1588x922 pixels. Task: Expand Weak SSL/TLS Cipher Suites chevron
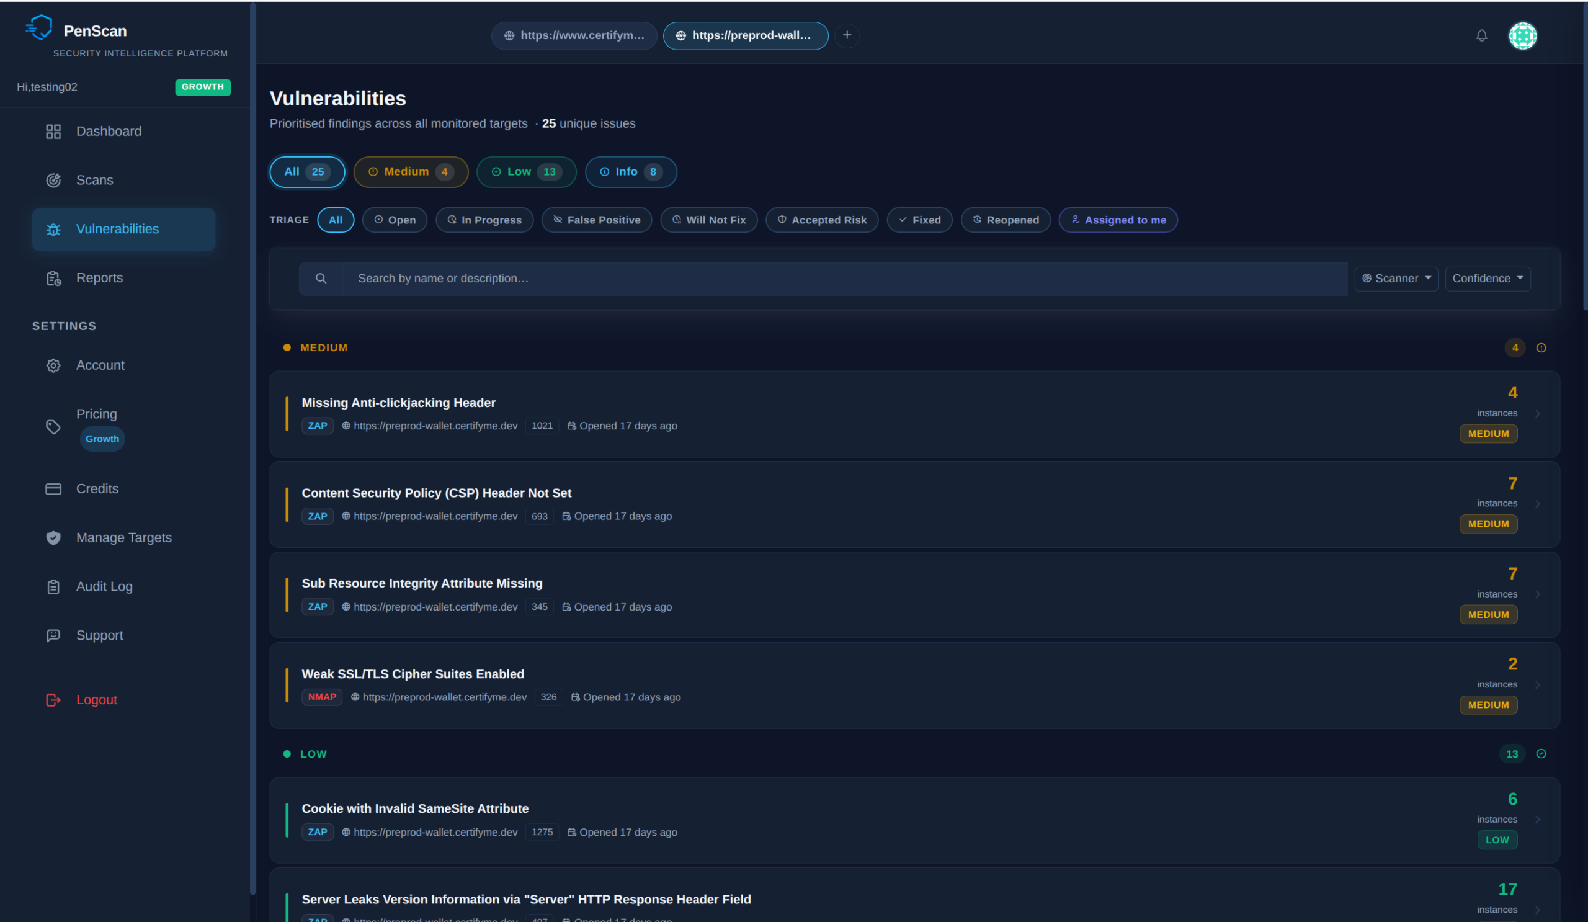[x=1538, y=684]
